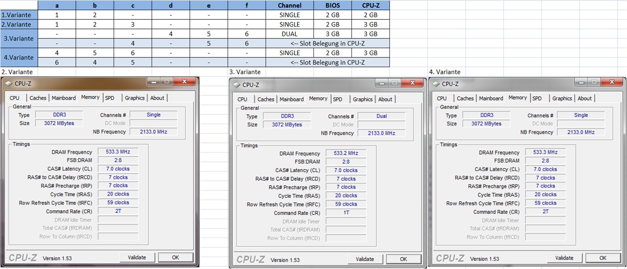
Task: Click tRFC 59 clocks field in 2. Variante window
Action: [118, 203]
